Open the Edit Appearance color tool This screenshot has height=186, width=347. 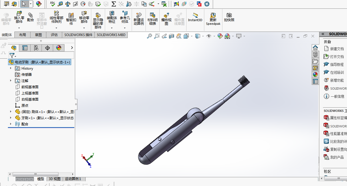point(220,36)
